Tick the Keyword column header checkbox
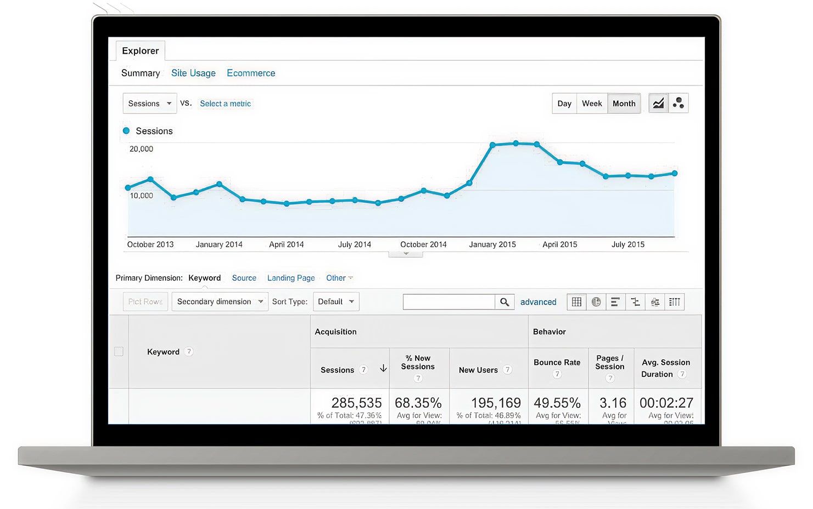813x509 pixels. point(119,352)
